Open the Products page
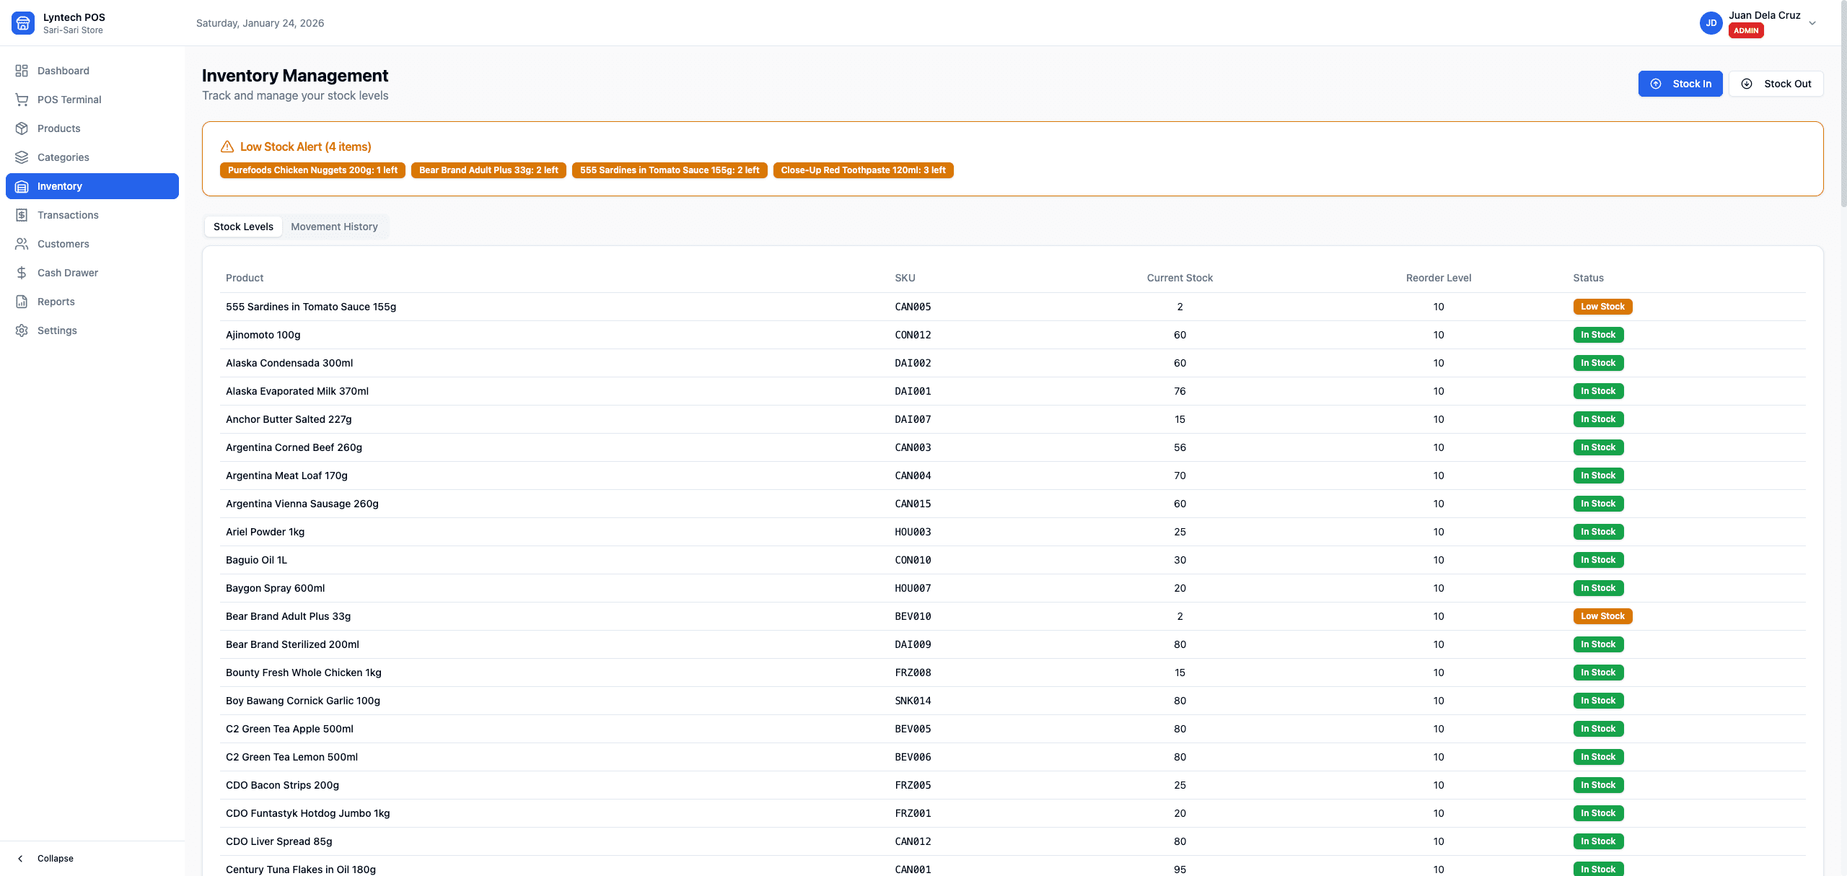The height and width of the screenshot is (876, 1847). tap(92, 128)
